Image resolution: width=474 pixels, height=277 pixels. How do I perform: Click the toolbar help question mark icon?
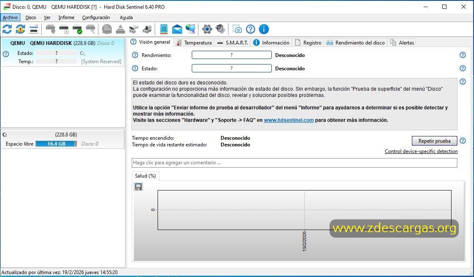coord(251,29)
